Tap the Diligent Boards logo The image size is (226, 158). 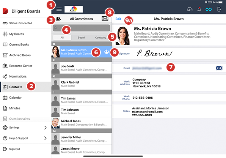click(x=5, y=11)
